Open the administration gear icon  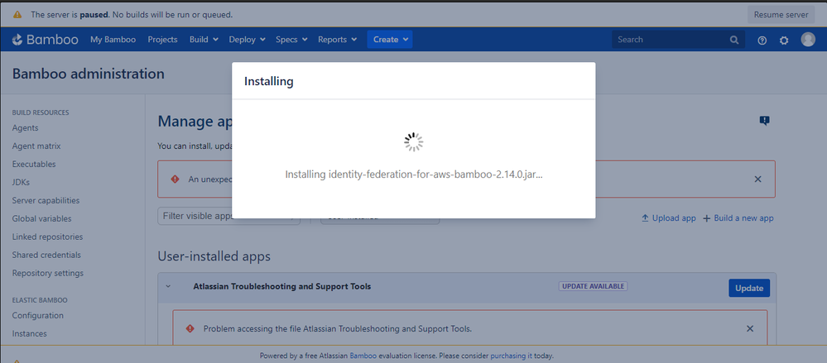point(784,40)
